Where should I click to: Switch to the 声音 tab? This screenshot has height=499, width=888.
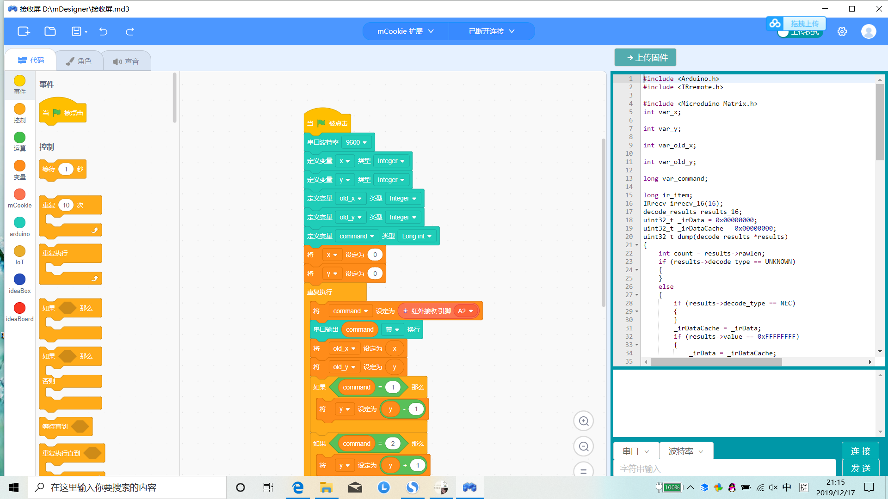click(126, 61)
